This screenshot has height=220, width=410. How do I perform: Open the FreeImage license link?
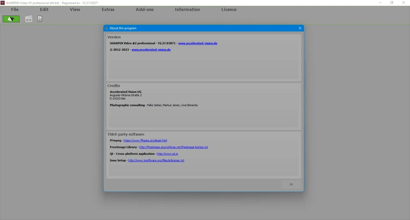click(174, 147)
